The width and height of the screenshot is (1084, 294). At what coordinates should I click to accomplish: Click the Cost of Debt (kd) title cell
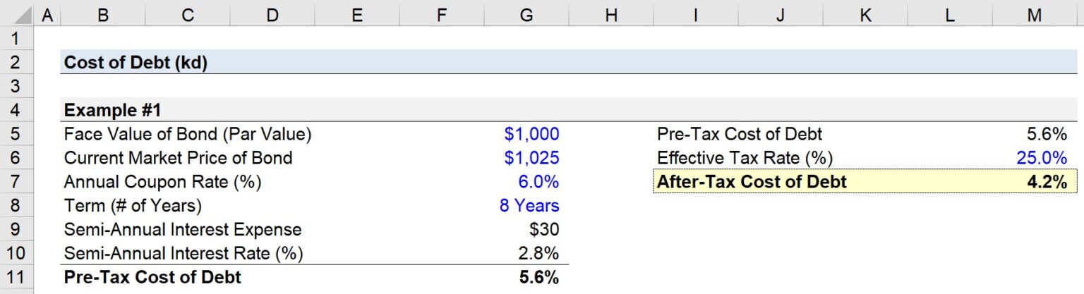click(135, 63)
